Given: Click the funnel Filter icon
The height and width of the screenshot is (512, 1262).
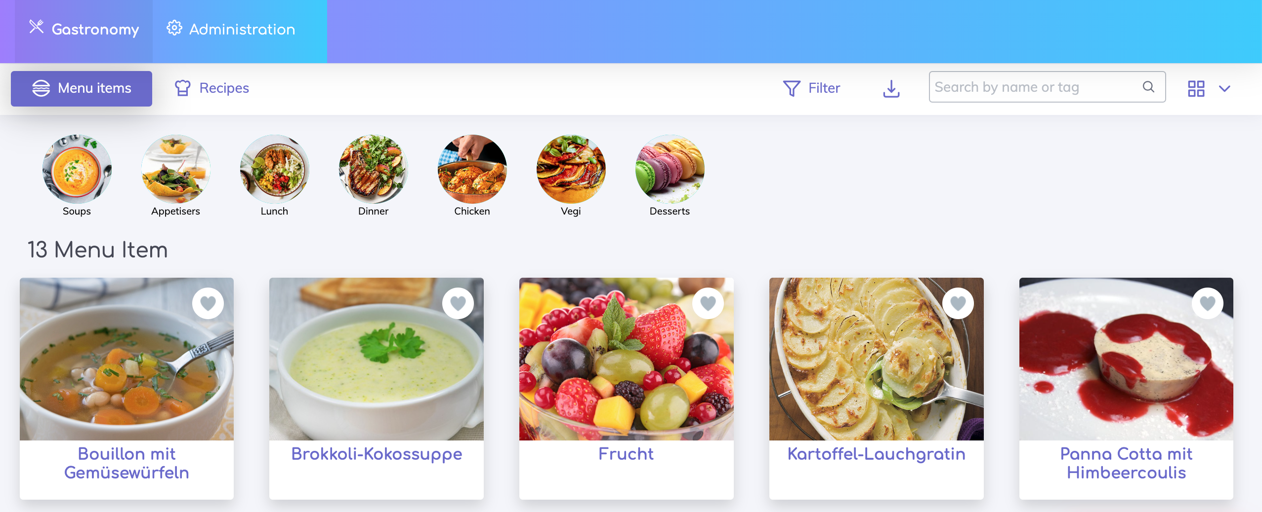Looking at the screenshot, I should 792,88.
